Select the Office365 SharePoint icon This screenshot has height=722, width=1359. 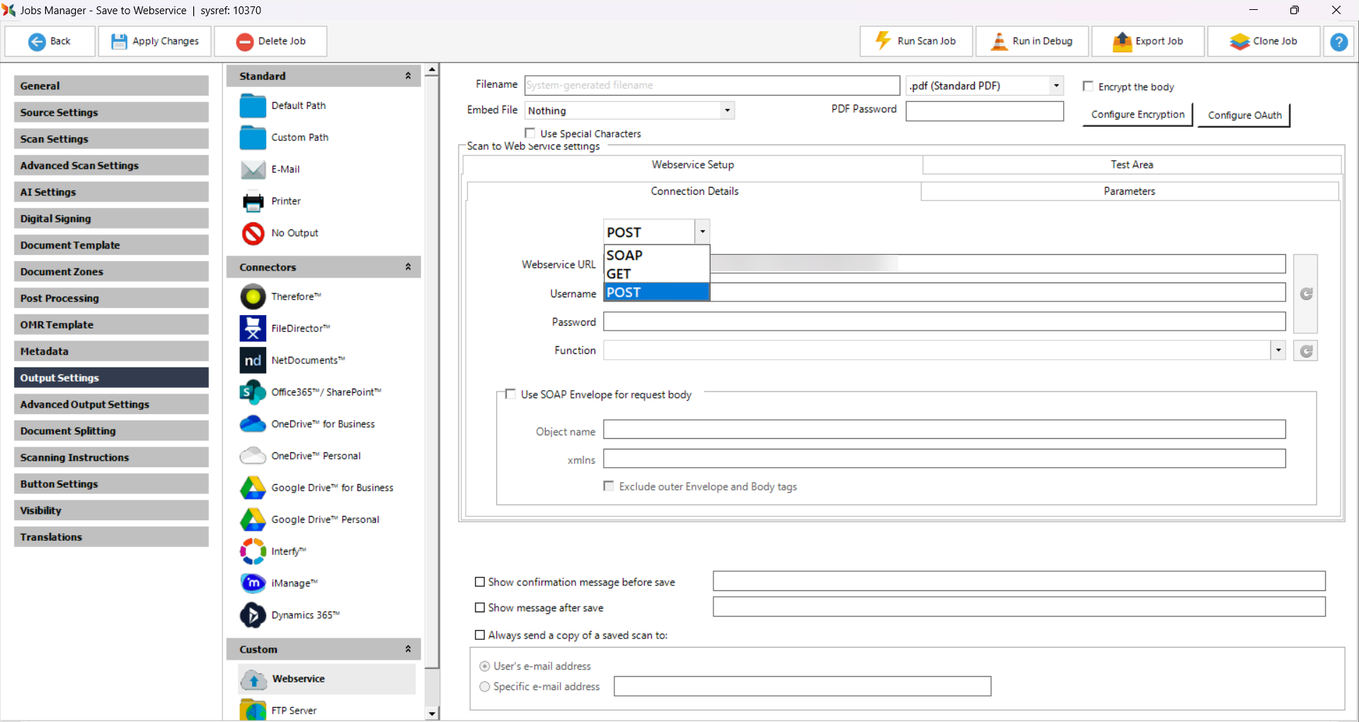253,392
